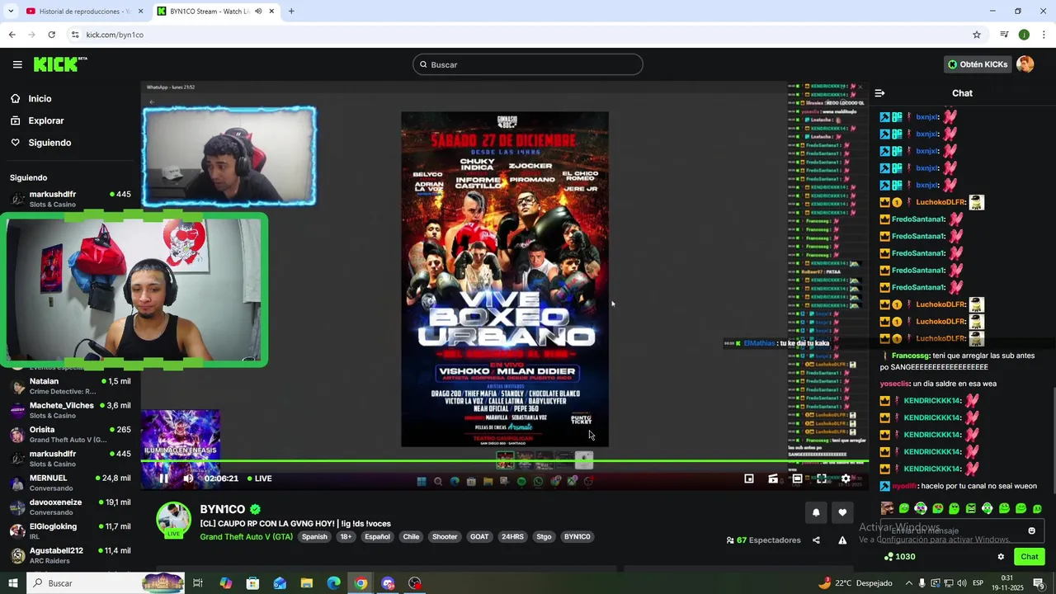Go back in browser history
This screenshot has height=594, width=1056.
pos(12,35)
